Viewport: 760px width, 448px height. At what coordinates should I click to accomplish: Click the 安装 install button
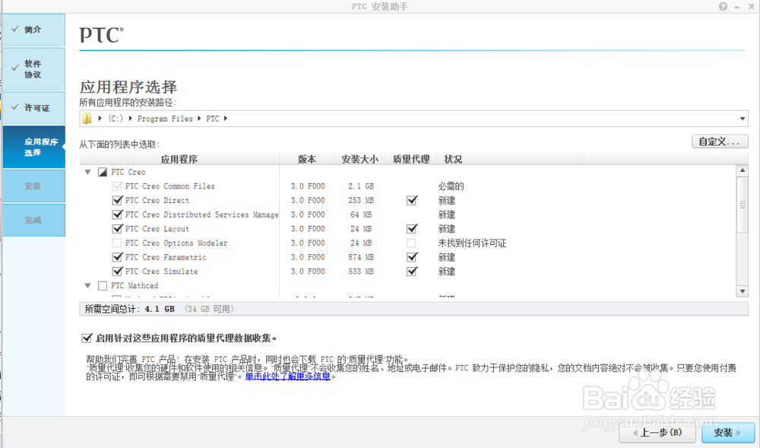(727, 433)
